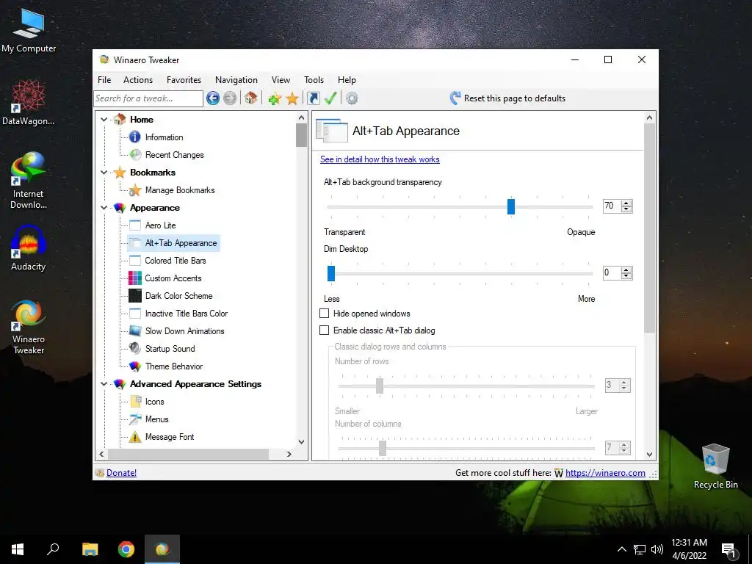Image resolution: width=752 pixels, height=564 pixels.
Task: Enable classic Alt+Tab dialog checkbox
Action: 325,330
